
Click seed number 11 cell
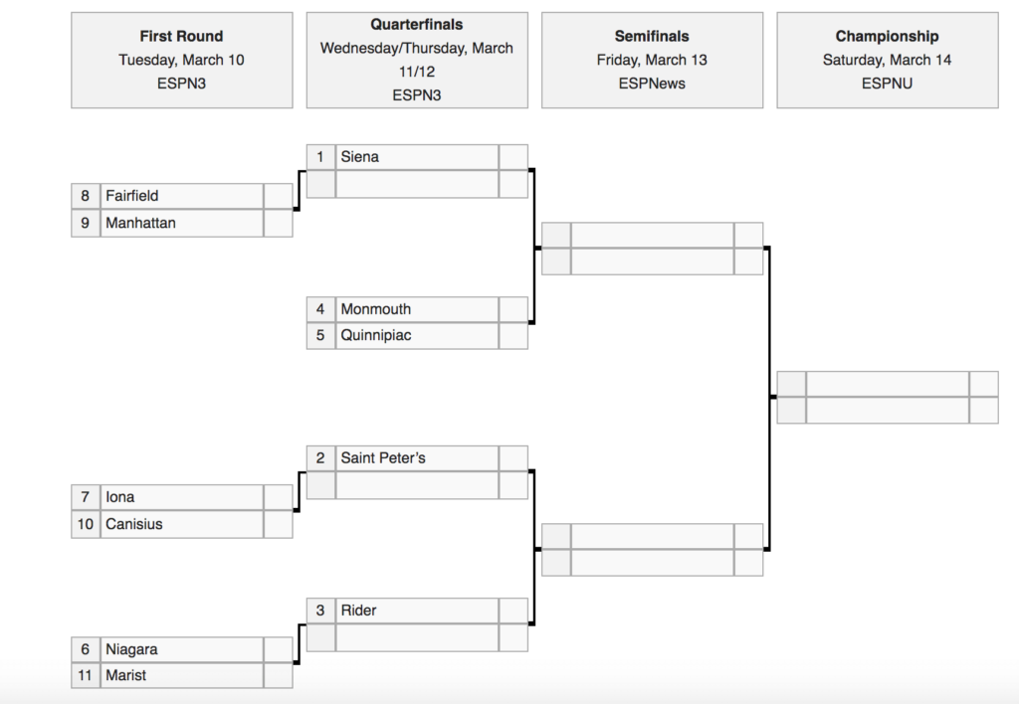(86, 675)
